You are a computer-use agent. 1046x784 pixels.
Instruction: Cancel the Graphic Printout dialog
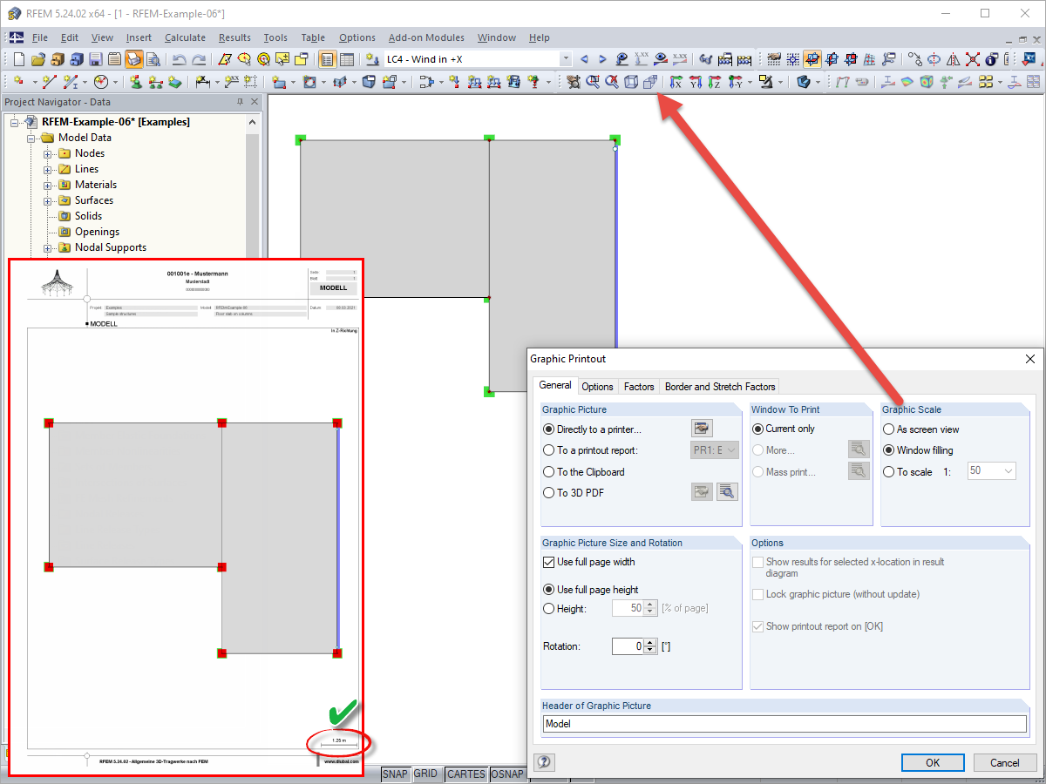tap(1004, 762)
